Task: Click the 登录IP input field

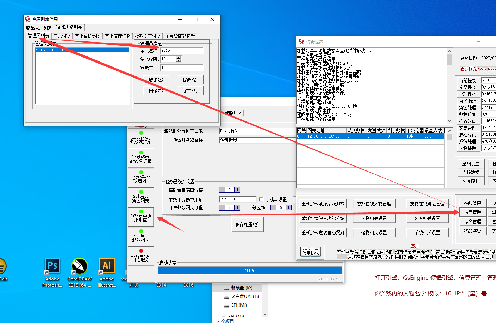Action: (182, 68)
